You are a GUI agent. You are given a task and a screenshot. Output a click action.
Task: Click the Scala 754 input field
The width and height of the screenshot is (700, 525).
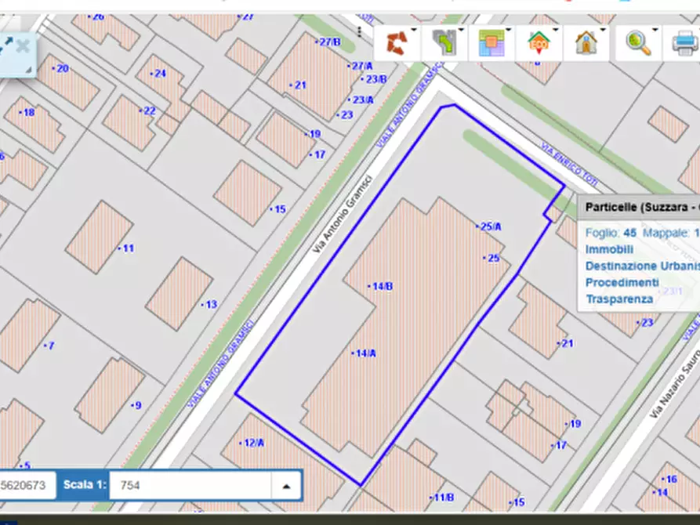(190, 485)
